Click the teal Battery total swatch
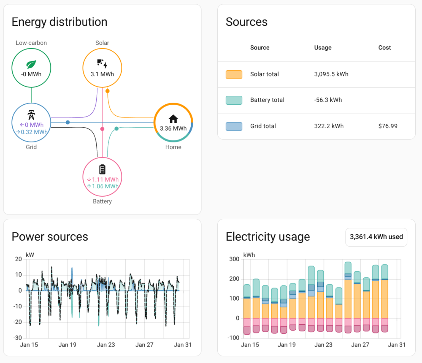The image size is (422, 363). pyautogui.click(x=234, y=100)
